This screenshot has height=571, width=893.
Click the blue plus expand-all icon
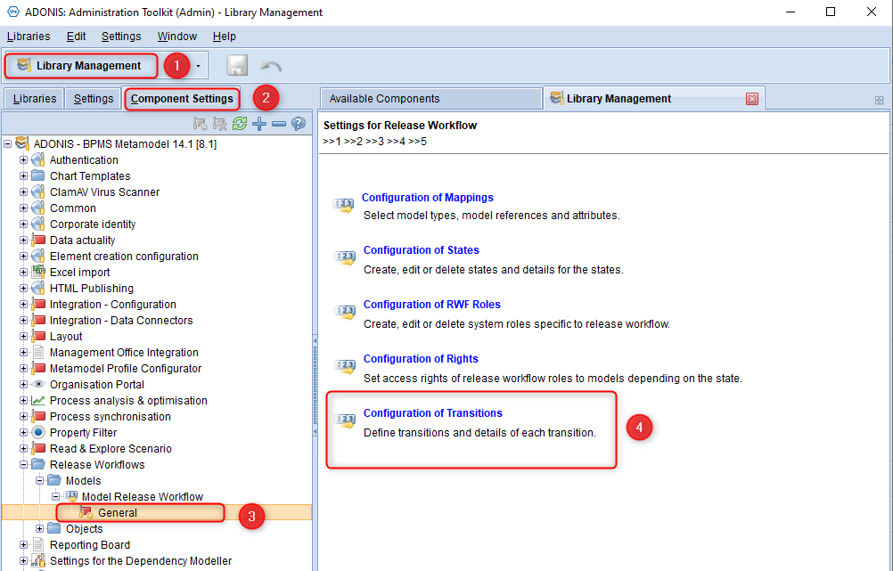pyautogui.click(x=259, y=124)
